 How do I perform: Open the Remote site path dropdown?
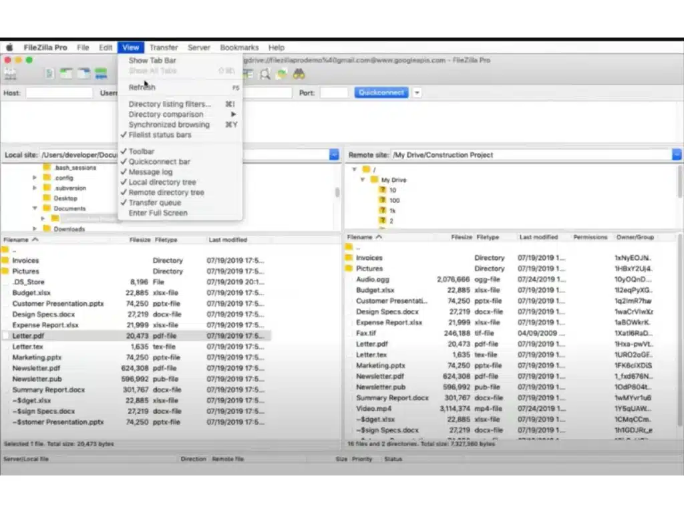click(x=677, y=155)
